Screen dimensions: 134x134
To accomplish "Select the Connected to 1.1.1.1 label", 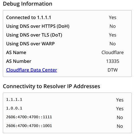I will click(29, 18).
